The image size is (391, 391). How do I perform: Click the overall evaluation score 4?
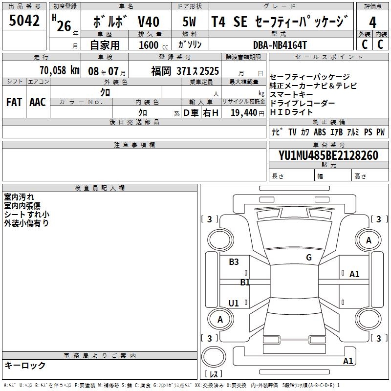pos(372,22)
